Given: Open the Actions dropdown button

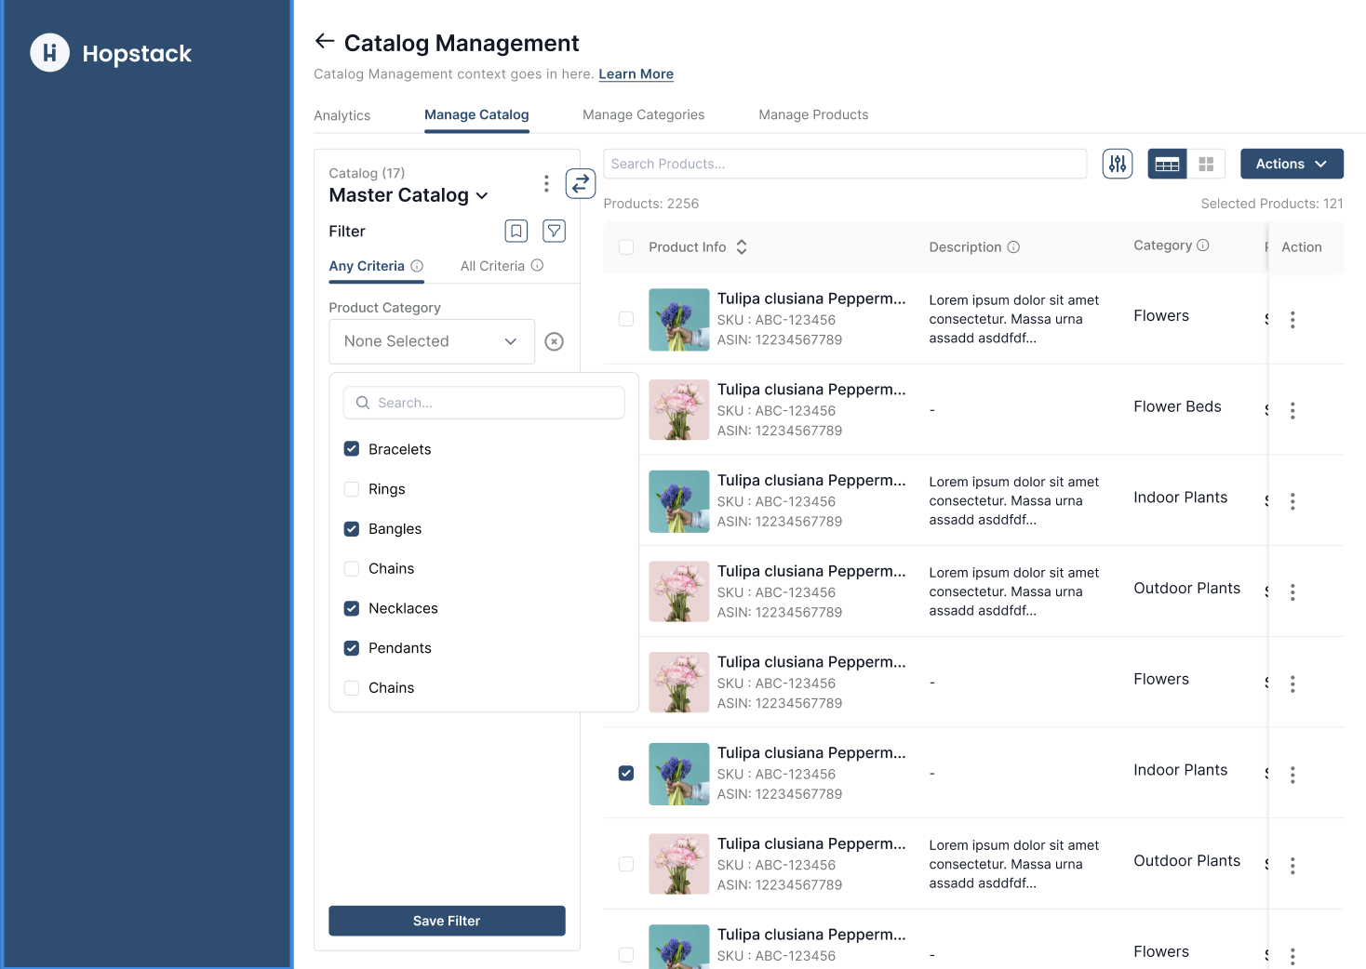Looking at the screenshot, I should [x=1291, y=164].
